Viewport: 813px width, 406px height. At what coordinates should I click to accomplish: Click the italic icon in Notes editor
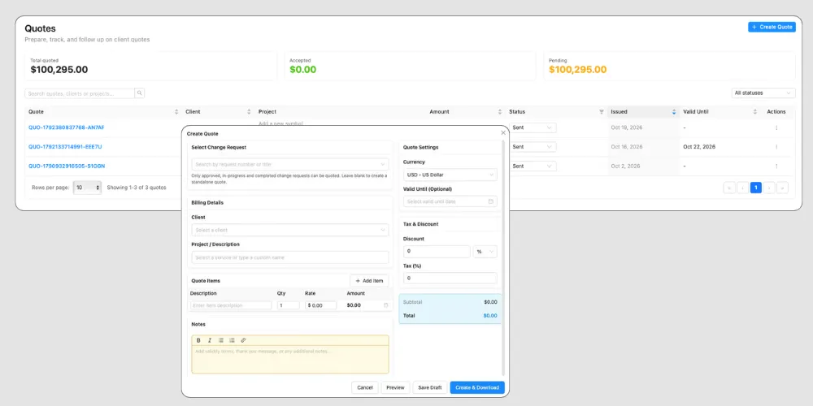(x=210, y=340)
